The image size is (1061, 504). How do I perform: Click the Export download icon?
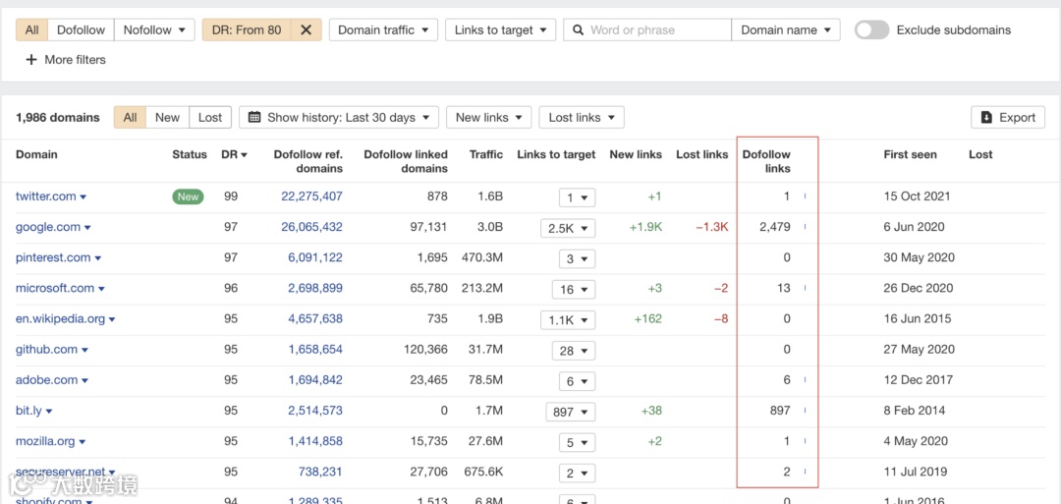pyautogui.click(x=986, y=117)
